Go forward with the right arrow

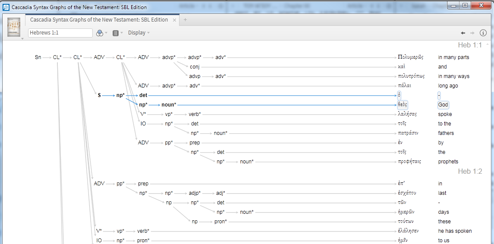[x=472, y=33]
